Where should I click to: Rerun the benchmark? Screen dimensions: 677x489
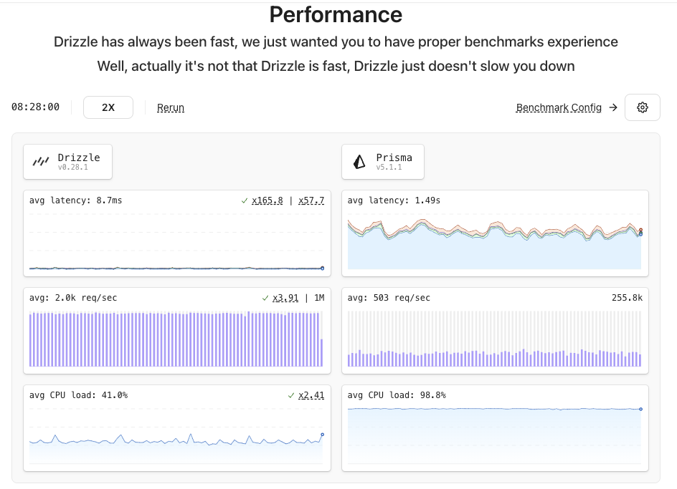point(171,107)
